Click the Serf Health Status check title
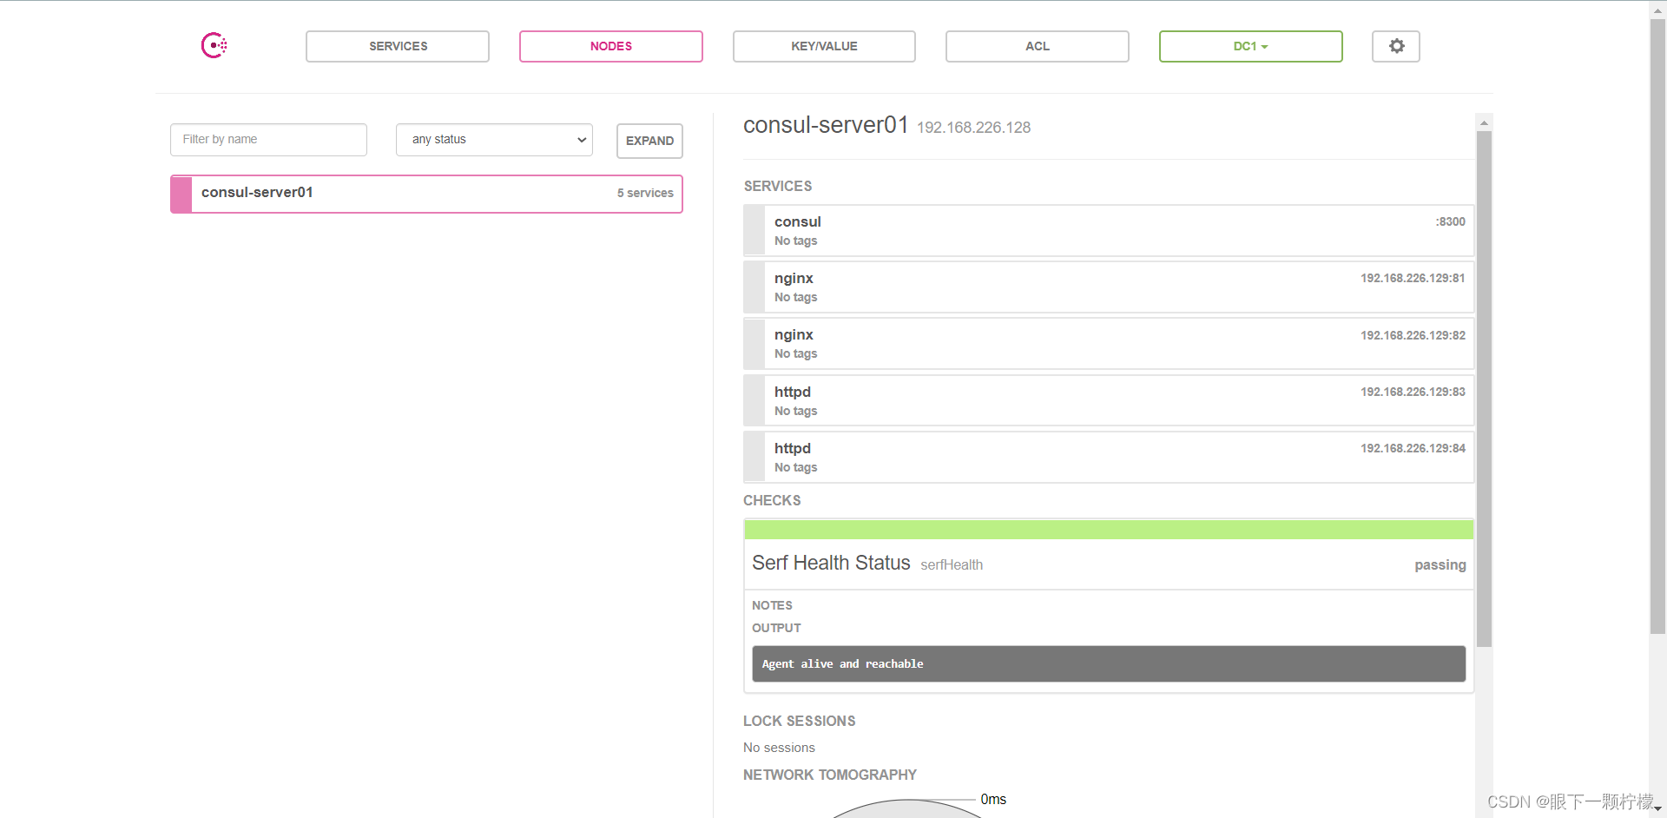This screenshot has width=1667, height=818. click(831, 564)
